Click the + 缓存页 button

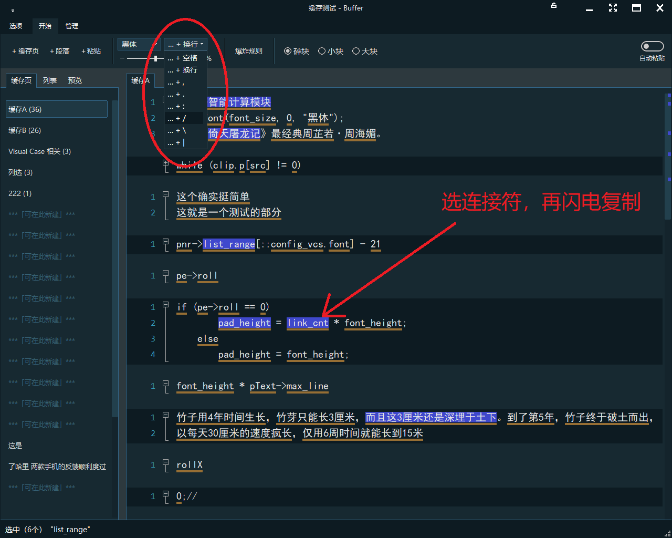coord(25,51)
